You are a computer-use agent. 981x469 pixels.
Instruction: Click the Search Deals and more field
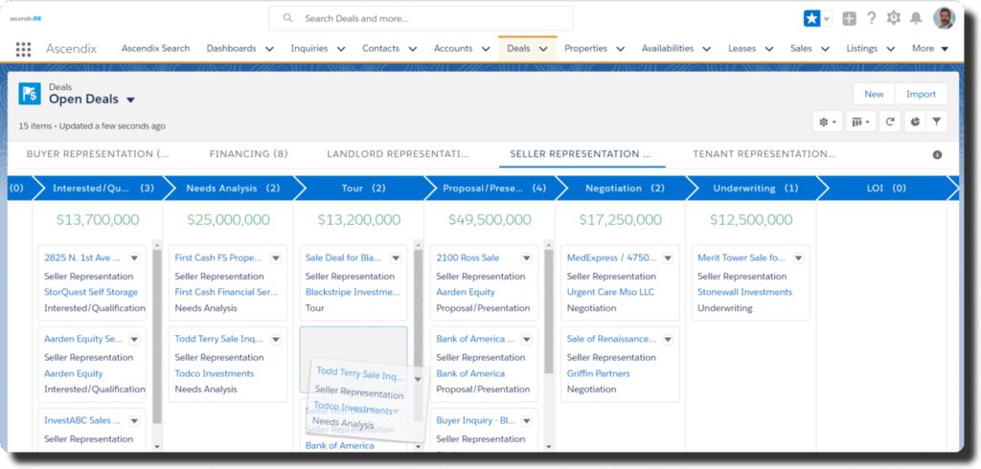click(x=421, y=19)
